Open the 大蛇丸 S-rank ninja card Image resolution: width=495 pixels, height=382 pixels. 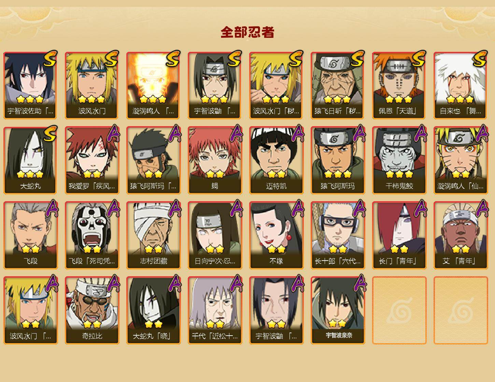click(x=30, y=160)
